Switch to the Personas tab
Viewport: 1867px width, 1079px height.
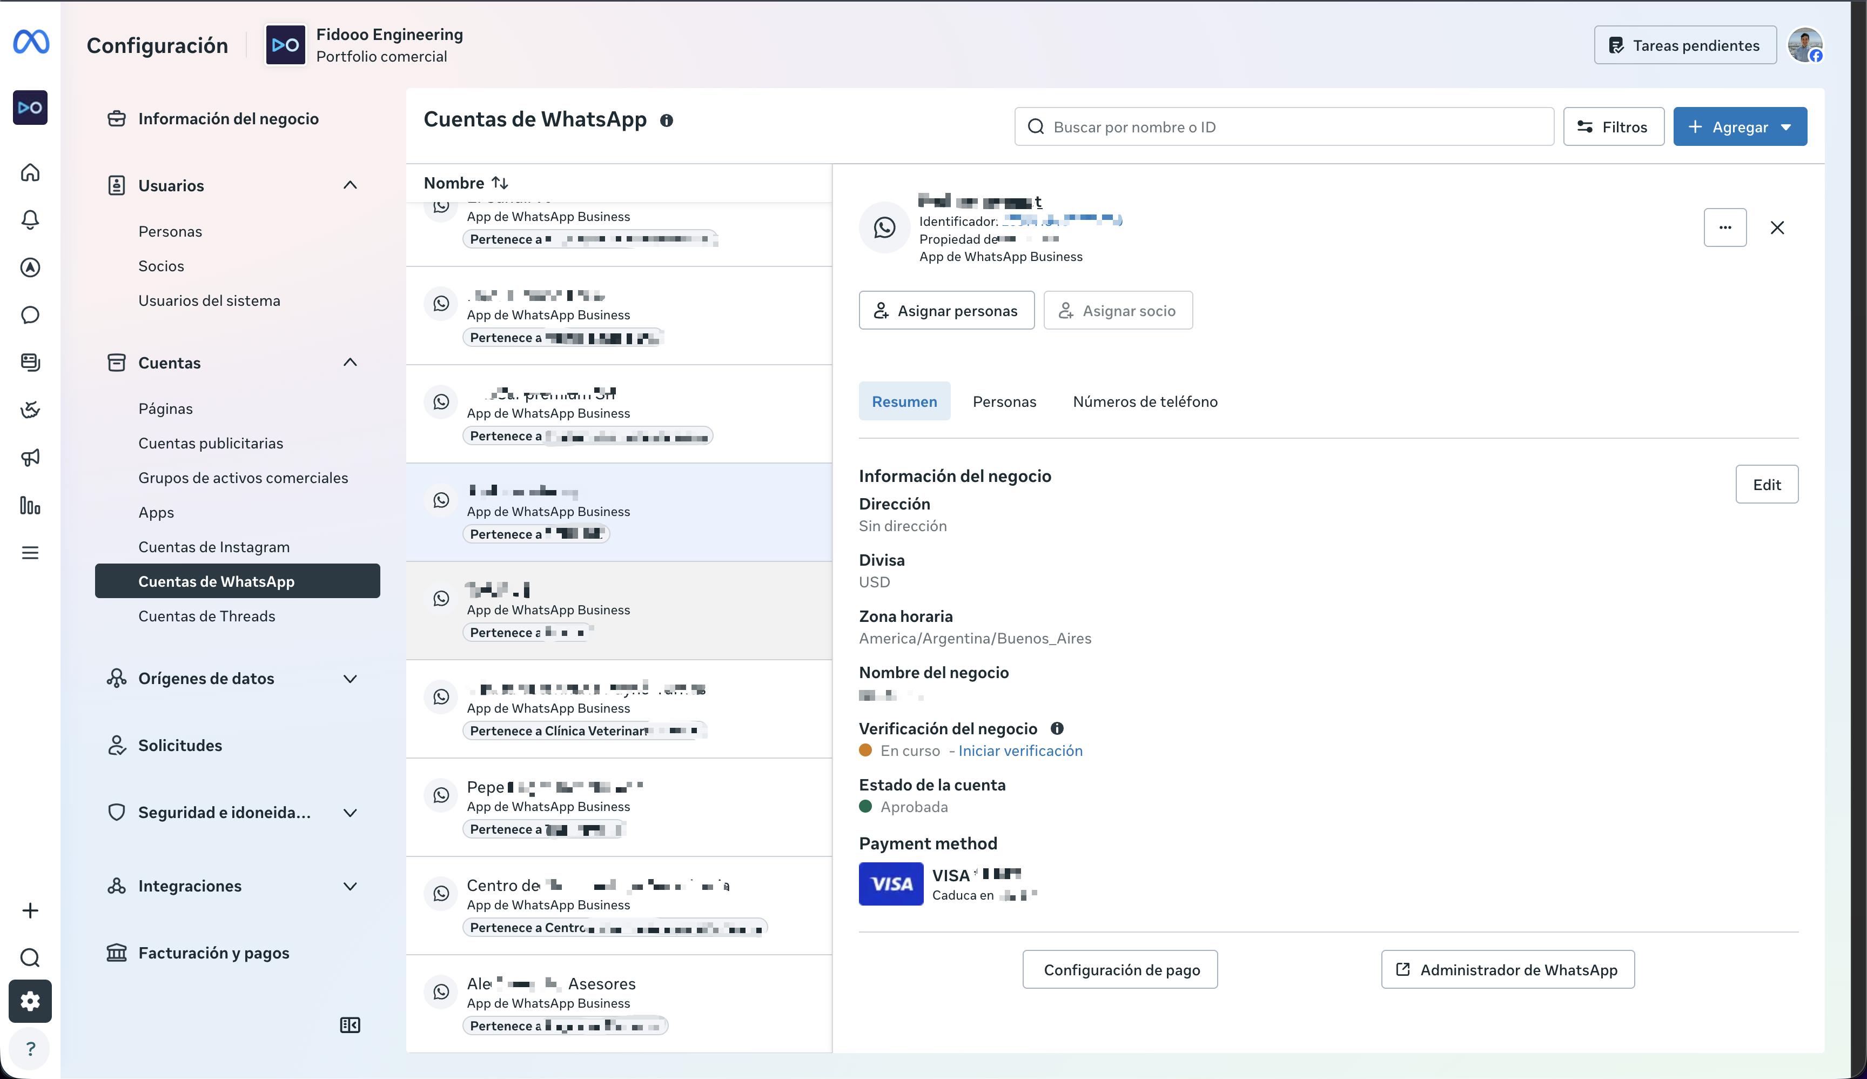tap(1004, 401)
